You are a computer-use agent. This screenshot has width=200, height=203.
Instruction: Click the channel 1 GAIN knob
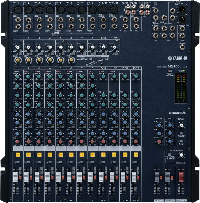[18, 47]
